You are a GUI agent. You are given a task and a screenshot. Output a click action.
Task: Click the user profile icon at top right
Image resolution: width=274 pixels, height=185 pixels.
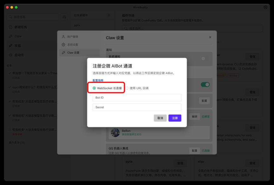[265, 7]
